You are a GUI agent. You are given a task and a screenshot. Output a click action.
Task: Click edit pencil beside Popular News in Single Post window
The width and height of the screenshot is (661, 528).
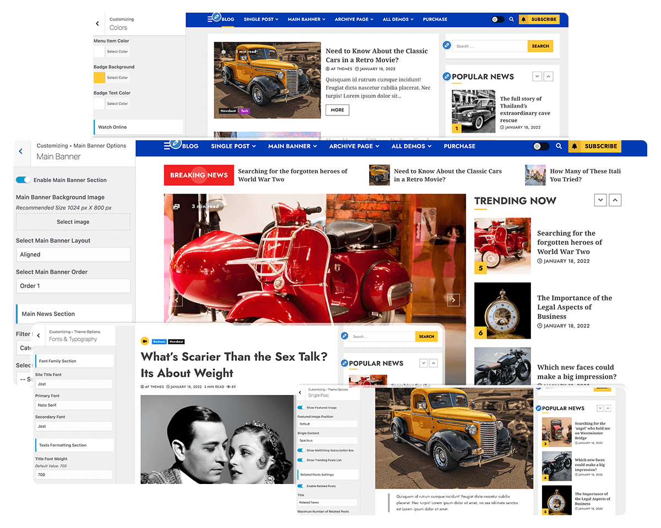tap(539, 408)
